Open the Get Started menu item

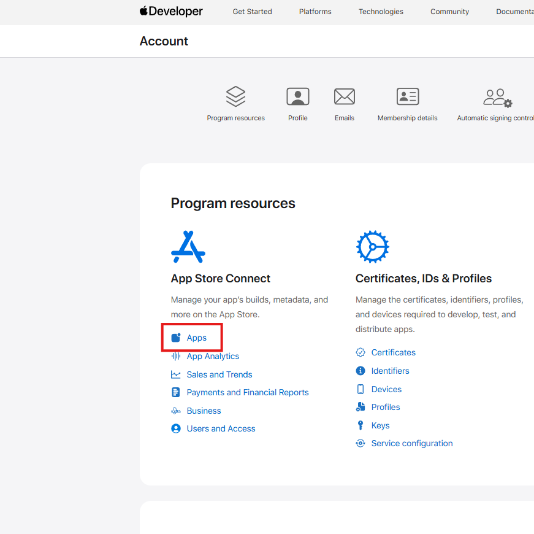[x=252, y=12]
